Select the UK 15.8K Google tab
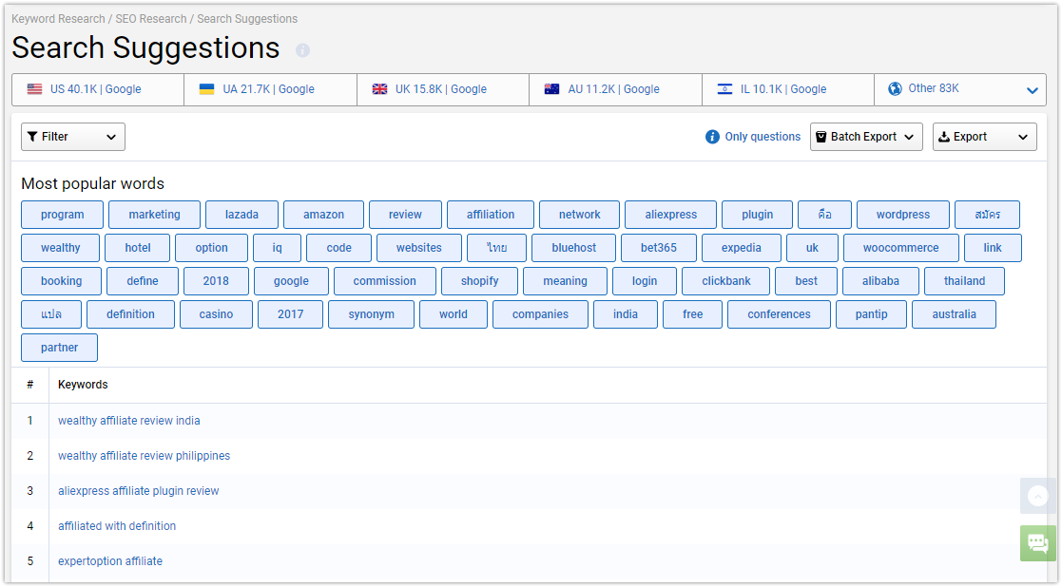The height and width of the screenshot is (587, 1062). pyautogui.click(x=443, y=89)
